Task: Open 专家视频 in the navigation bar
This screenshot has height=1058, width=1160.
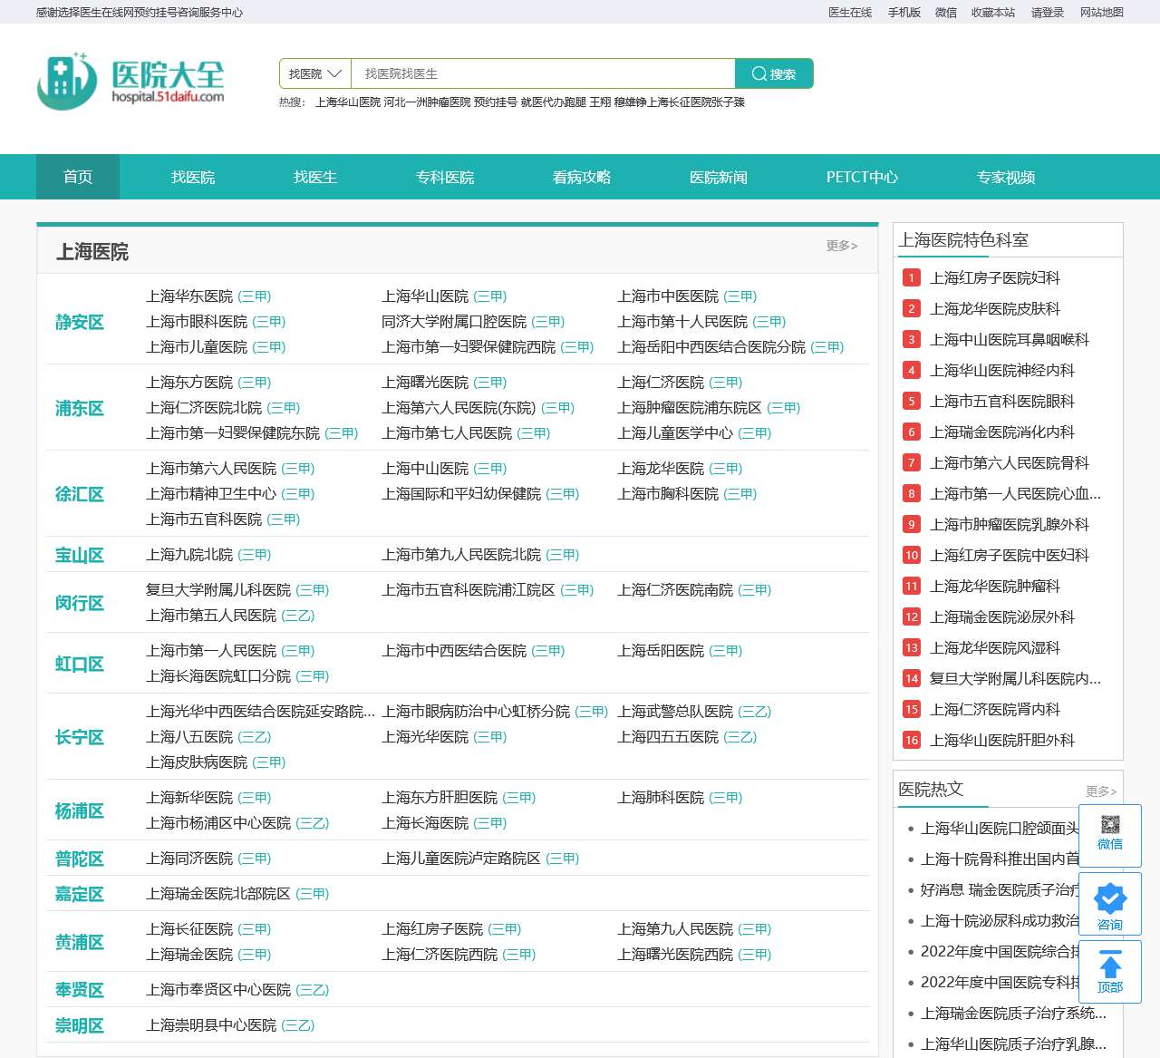Action: click(1006, 177)
